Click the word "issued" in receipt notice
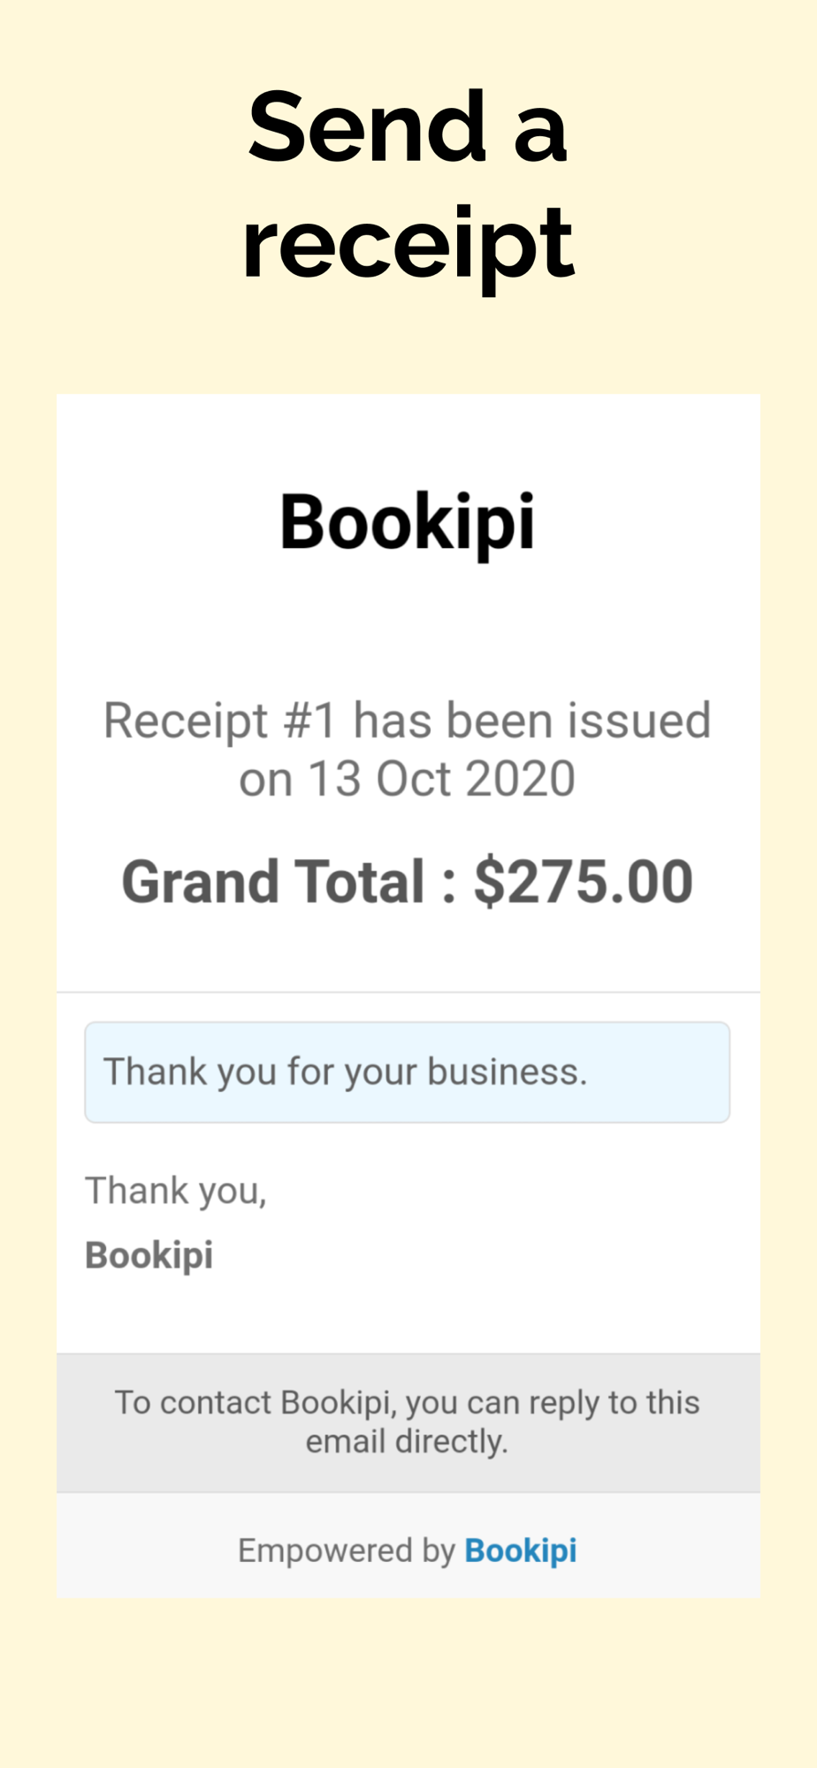This screenshot has height=1768, width=817. (638, 720)
